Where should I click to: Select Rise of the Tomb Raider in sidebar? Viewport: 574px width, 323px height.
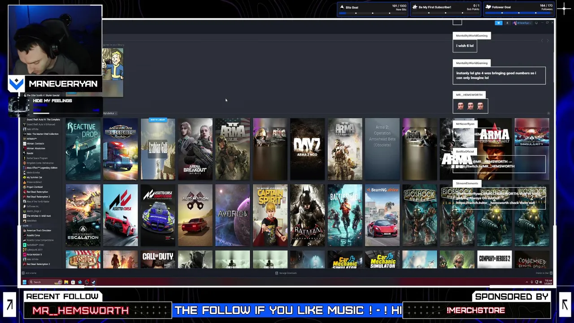(36, 201)
